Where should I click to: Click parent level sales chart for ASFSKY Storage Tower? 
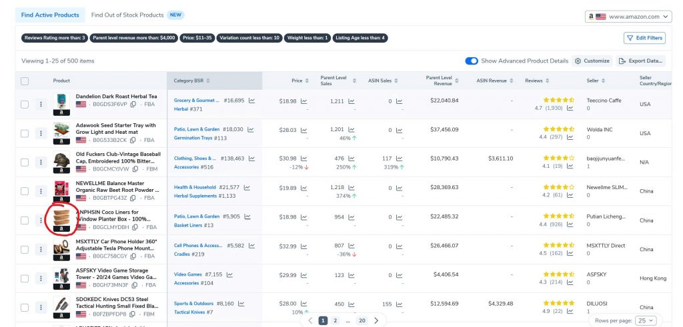tap(352, 275)
